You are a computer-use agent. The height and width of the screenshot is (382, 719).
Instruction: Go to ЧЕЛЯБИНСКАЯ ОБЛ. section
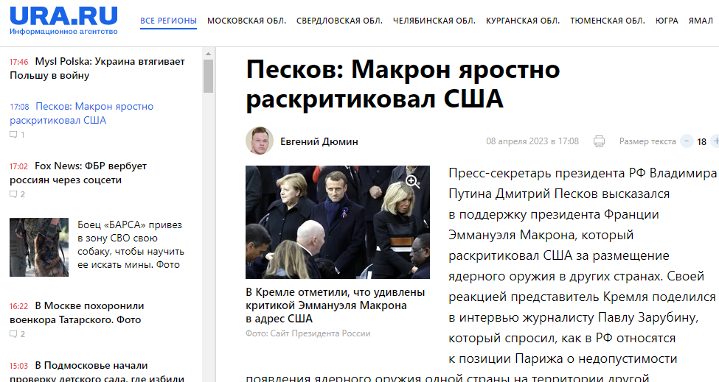pyautogui.click(x=434, y=21)
